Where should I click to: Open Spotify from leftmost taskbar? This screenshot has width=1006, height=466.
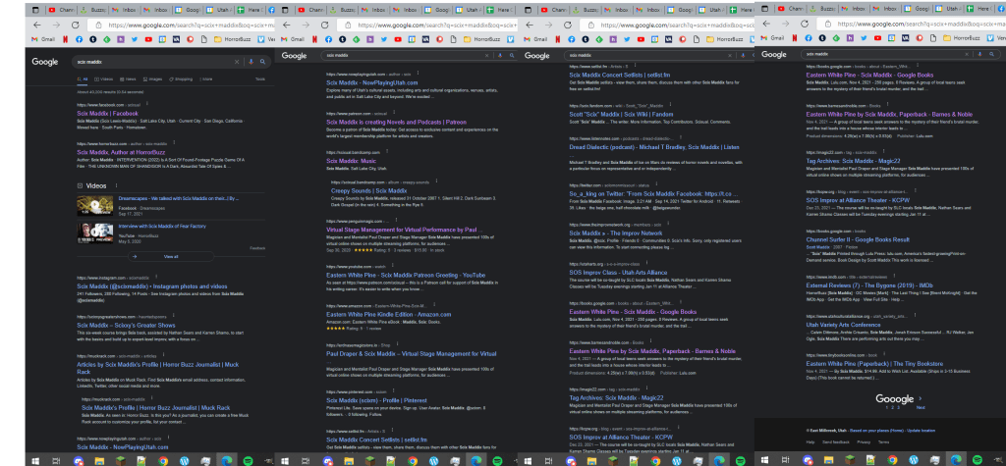pos(249,460)
